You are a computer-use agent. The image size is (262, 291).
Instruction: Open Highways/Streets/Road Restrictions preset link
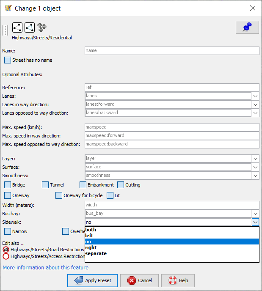[47, 250]
